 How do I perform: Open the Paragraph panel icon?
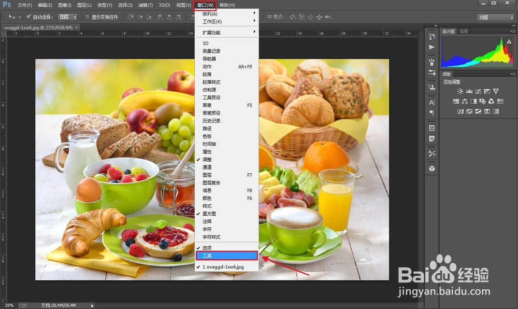click(x=432, y=113)
